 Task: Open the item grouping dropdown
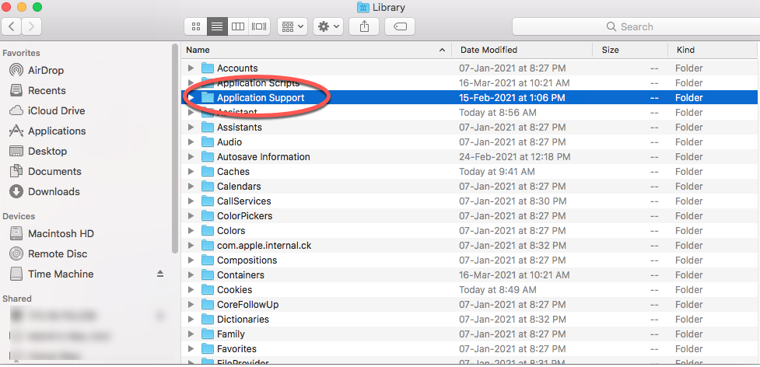click(x=292, y=26)
